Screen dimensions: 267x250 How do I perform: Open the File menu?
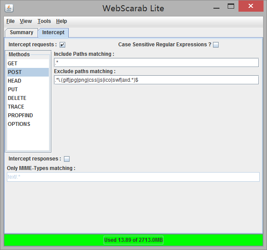(x=10, y=21)
